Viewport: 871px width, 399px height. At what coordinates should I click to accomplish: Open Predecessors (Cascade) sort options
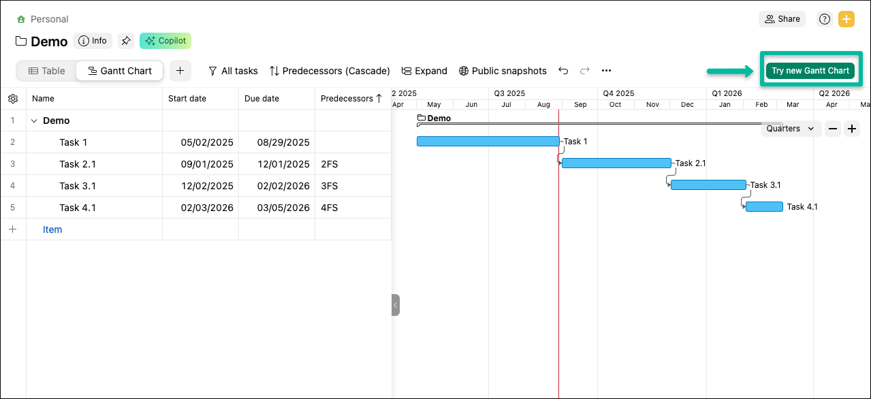click(x=330, y=71)
